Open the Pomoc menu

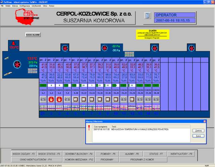pyautogui.click(x=52, y=6)
